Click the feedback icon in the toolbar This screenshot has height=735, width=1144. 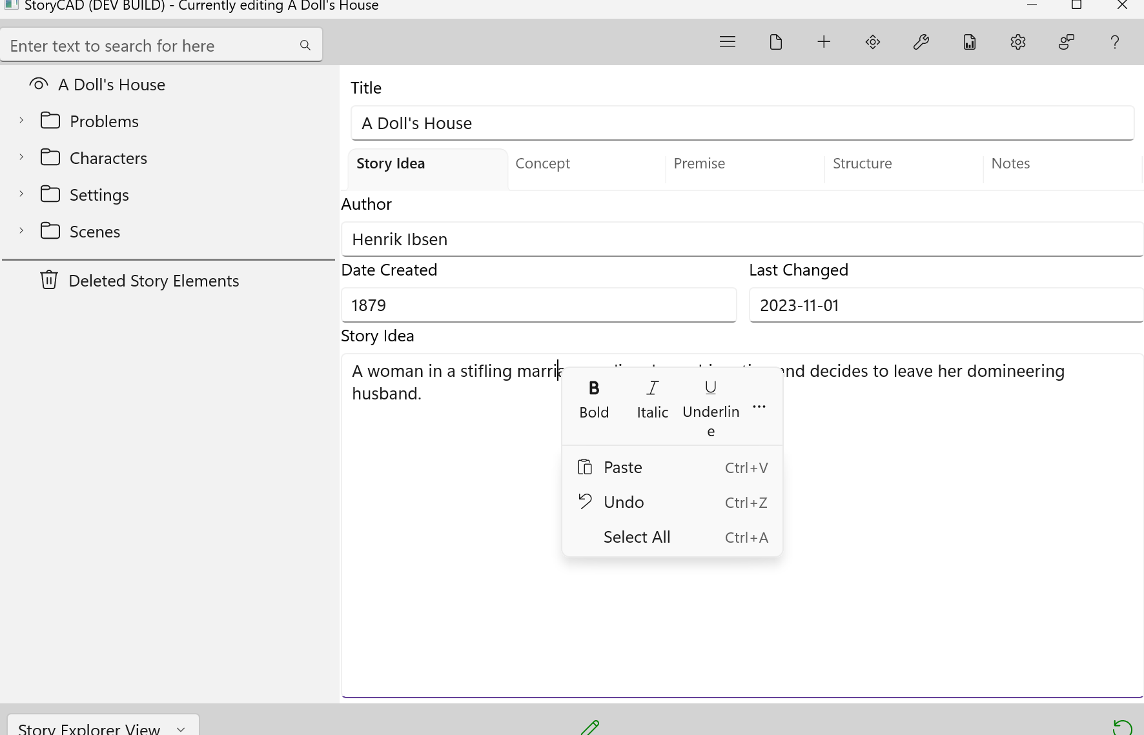click(x=1066, y=41)
